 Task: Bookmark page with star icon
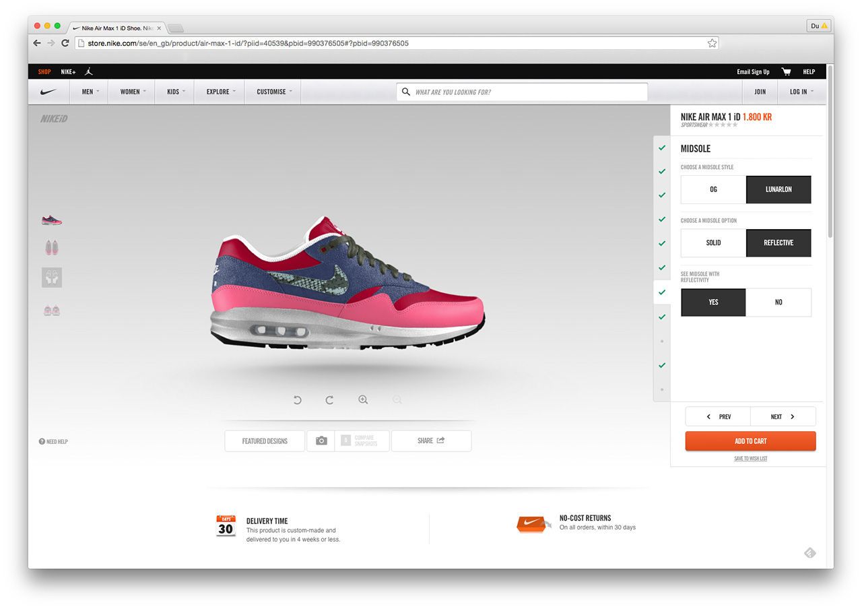pos(712,43)
